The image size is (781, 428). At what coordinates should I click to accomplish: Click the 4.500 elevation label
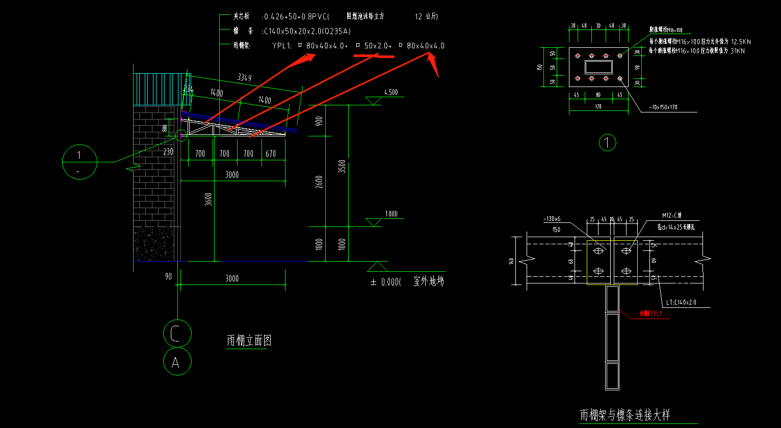[391, 92]
